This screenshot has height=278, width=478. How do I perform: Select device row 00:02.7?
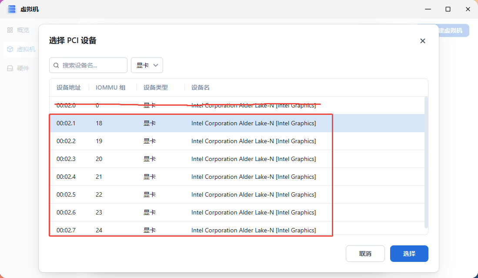coord(237,228)
